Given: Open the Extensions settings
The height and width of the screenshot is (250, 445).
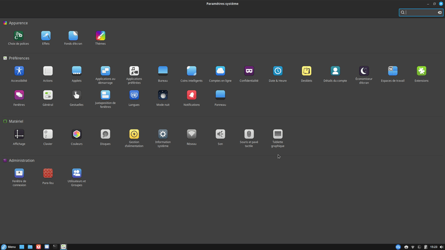Looking at the screenshot, I should 422,74.
